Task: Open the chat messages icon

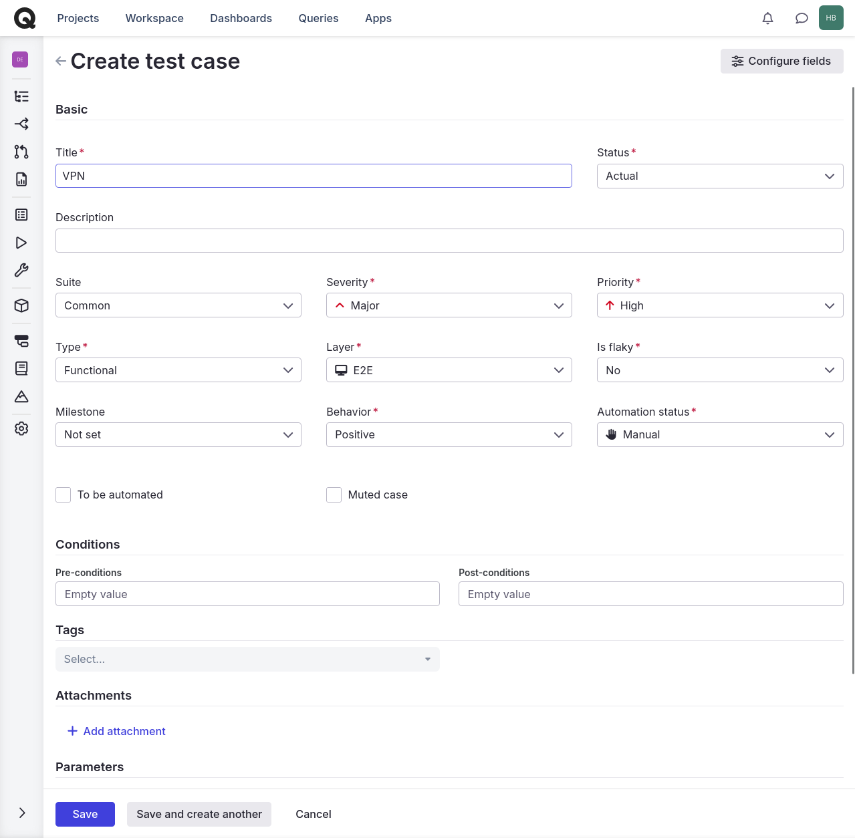Action: 802,18
